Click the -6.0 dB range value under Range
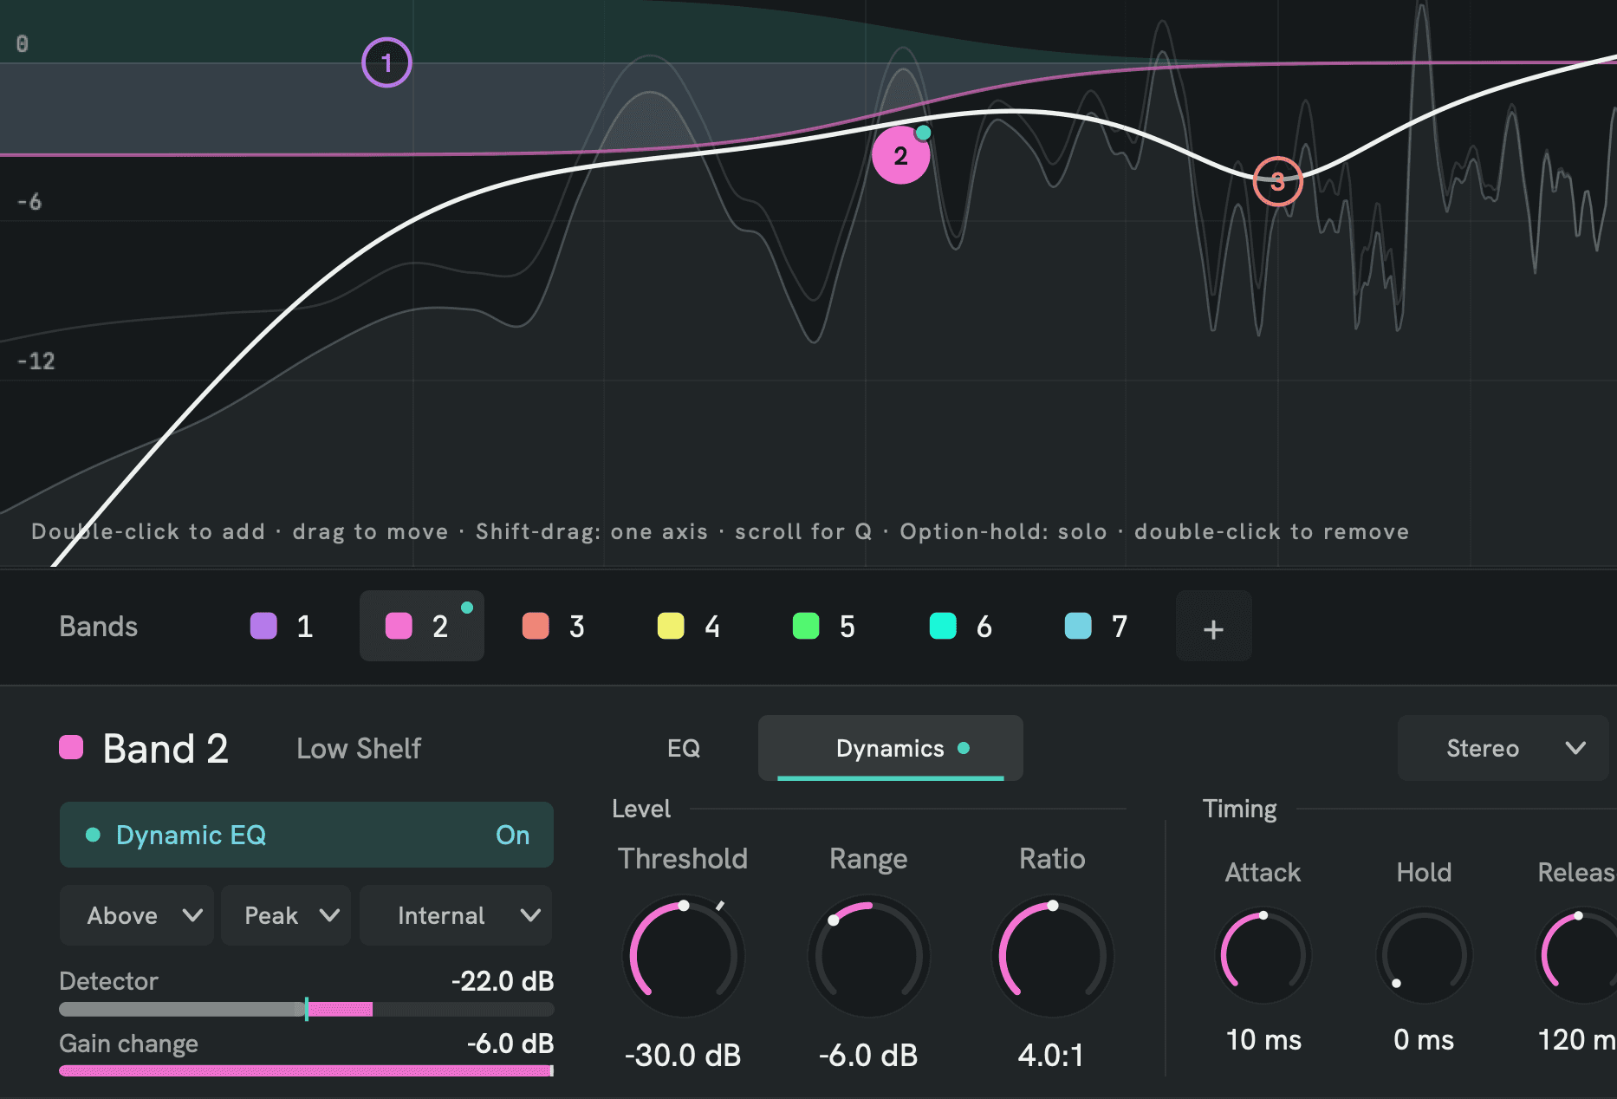Screen dimensions: 1617x1099 [868, 1055]
